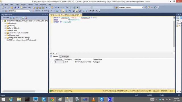Open File Explorer from the taskbar
The height and width of the screenshot is (102, 182).
[19, 99]
